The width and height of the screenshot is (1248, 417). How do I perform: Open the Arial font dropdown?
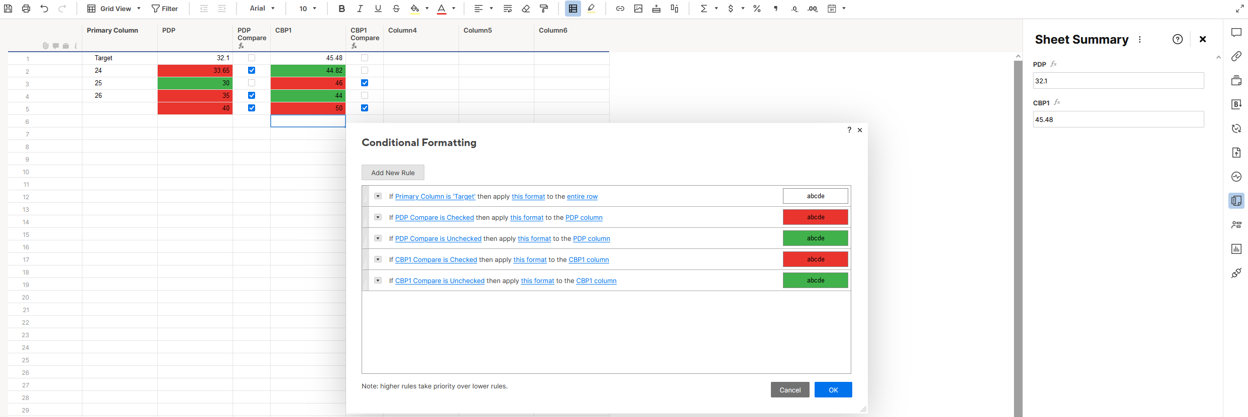tap(262, 9)
